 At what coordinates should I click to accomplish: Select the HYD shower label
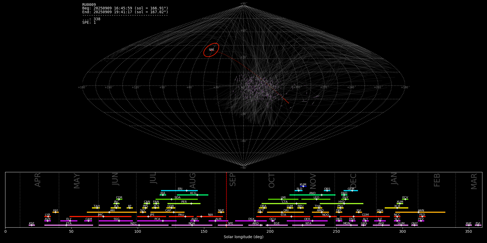tap(341, 202)
